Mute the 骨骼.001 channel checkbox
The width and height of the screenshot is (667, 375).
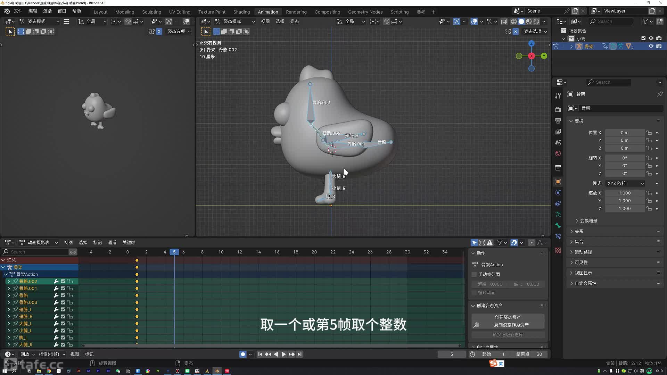(63, 289)
